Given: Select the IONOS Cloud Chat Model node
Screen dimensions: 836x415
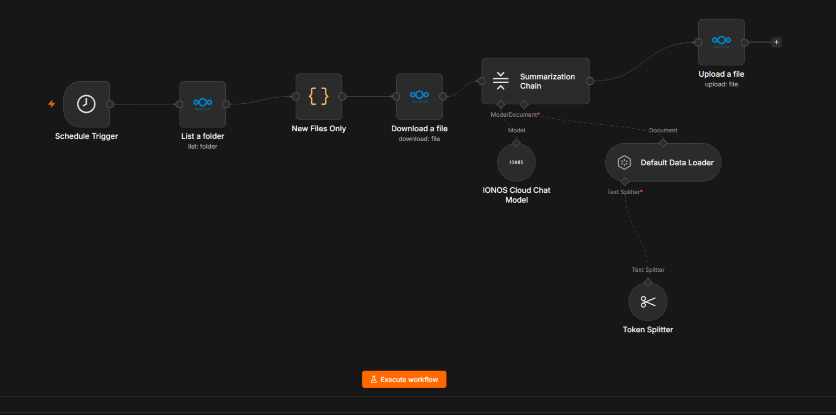Looking at the screenshot, I should (516, 162).
